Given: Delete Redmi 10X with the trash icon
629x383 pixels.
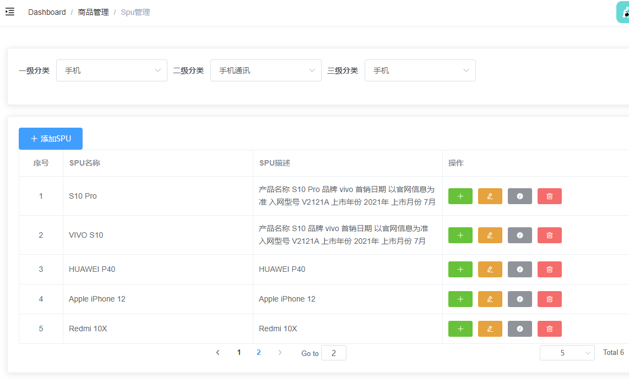Looking at the screenshot, I should pyautogui.click(x=549, y=329).
